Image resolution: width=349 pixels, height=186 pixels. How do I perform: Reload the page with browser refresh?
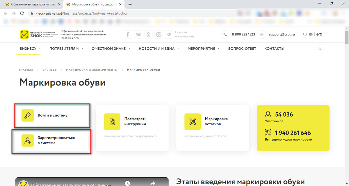point(22,13)
